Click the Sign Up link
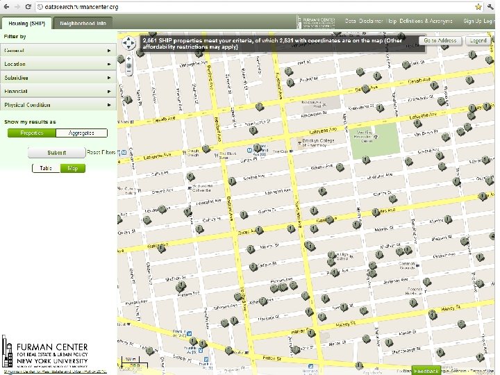This screenshot has width=500, height=375. (472, 21)
